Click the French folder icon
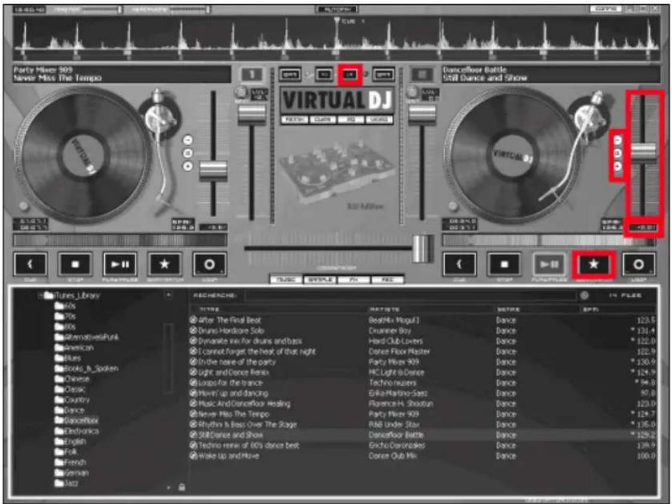Viewport: 672px width, 504px height. click(59, 463)
